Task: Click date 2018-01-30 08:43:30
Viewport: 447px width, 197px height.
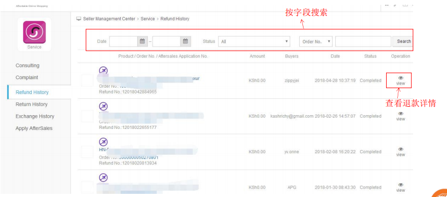Action: click(335, 187)
